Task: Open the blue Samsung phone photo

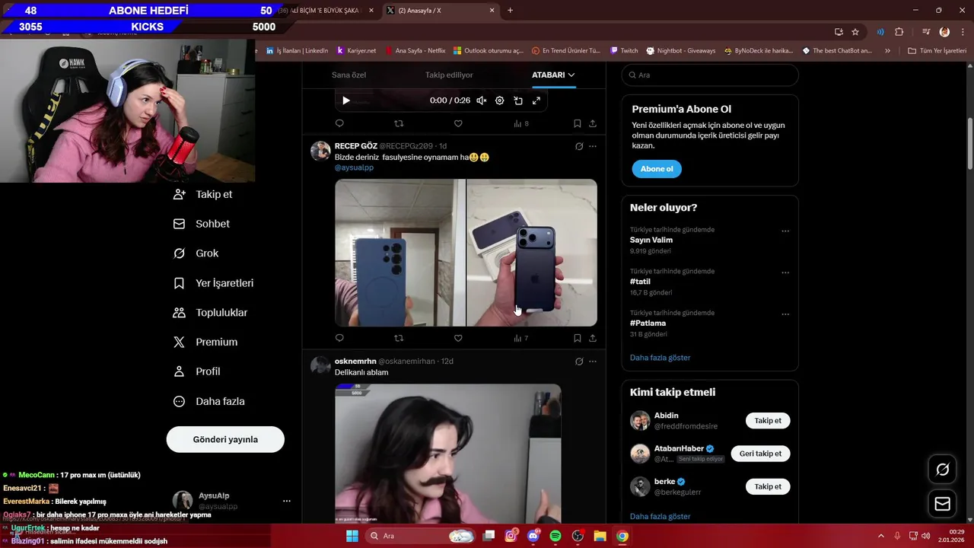Action: [x=400, y=253]
